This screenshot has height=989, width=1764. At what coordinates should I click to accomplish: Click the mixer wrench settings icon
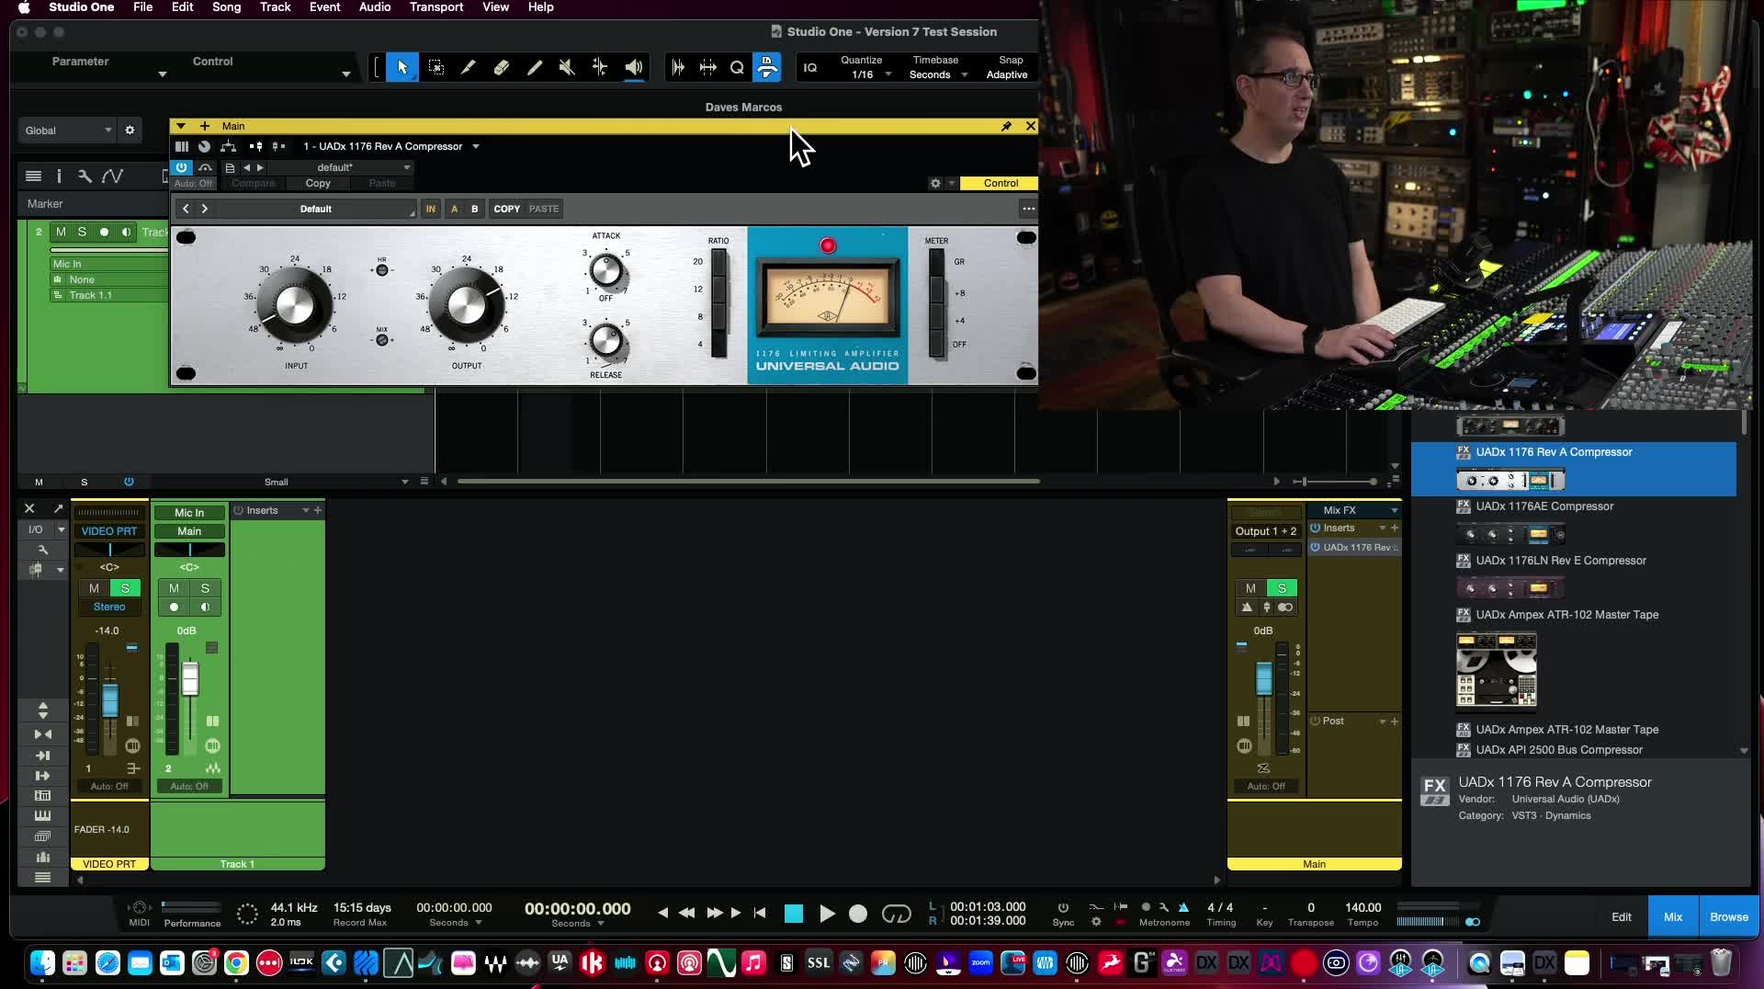(x=42, y=550)
